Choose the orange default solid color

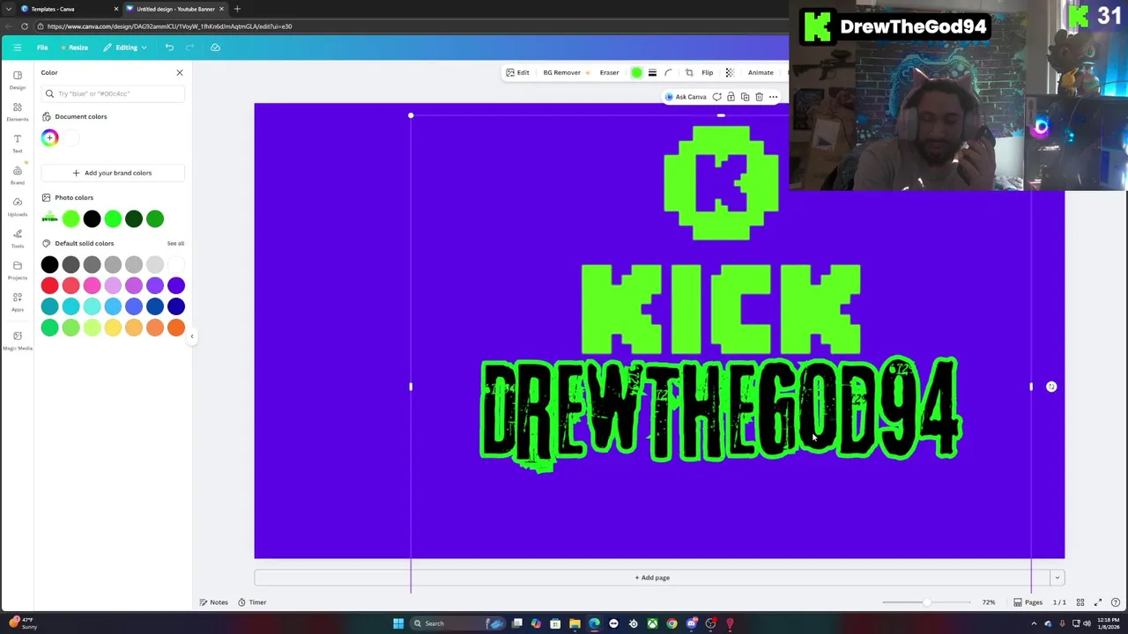pyautogui.click(x=175, y=328)
